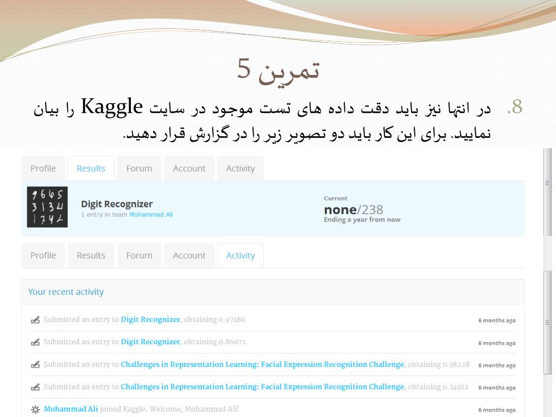This screenshot has height=417, width=556.
Task: Open the Profile tab in the lower tab row
Action: (x=43, y=255)
